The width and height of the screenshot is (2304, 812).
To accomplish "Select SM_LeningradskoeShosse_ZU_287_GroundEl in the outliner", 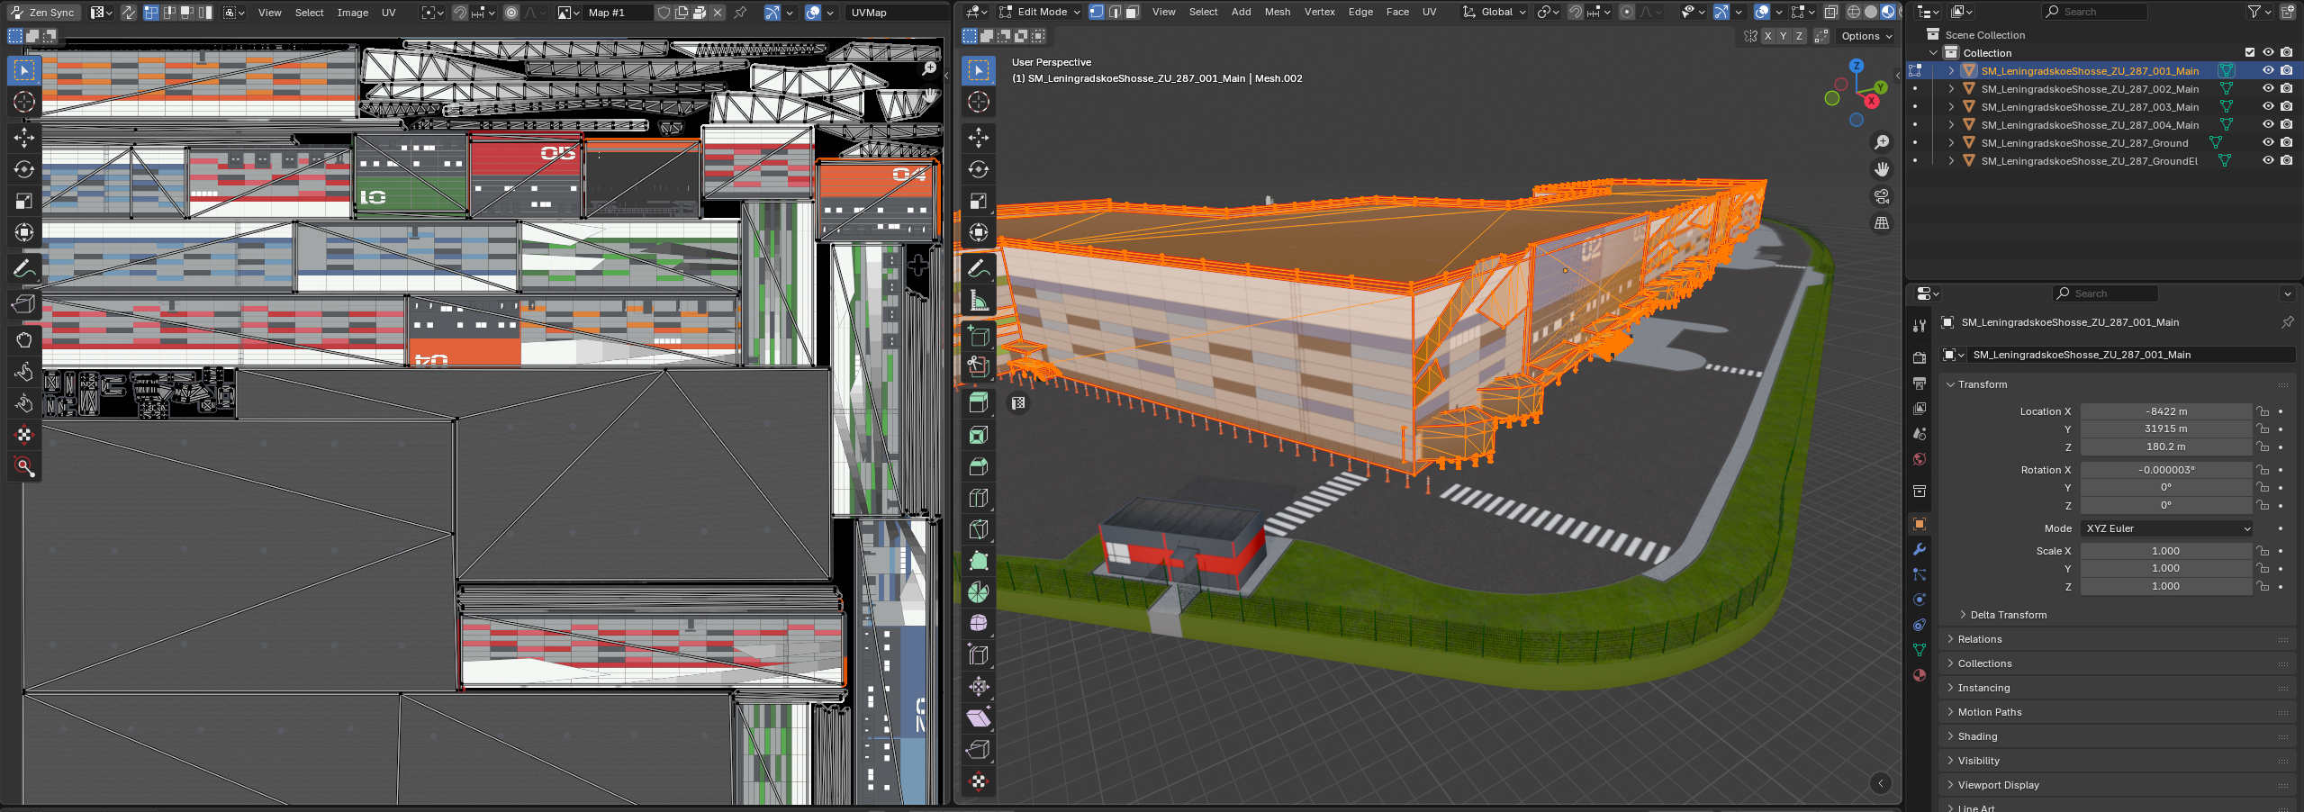I will 2089,161.
